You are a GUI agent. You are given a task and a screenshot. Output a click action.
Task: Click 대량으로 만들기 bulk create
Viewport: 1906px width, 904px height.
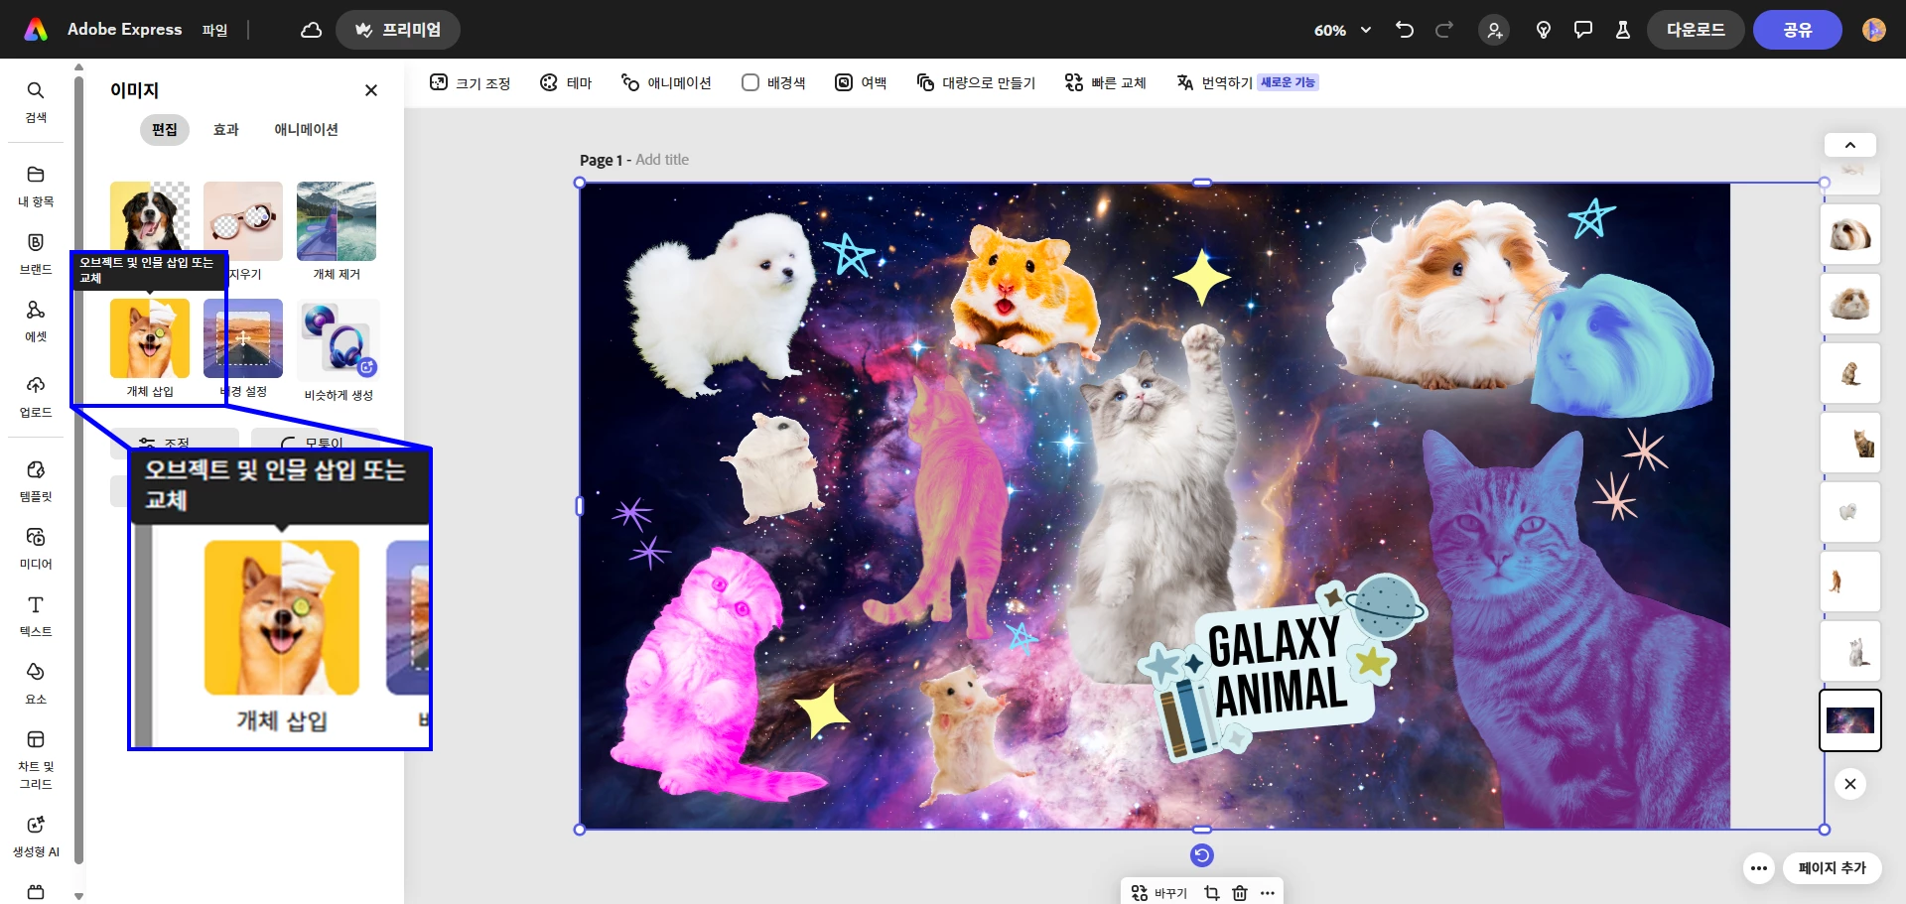click(x=976, y=82)
